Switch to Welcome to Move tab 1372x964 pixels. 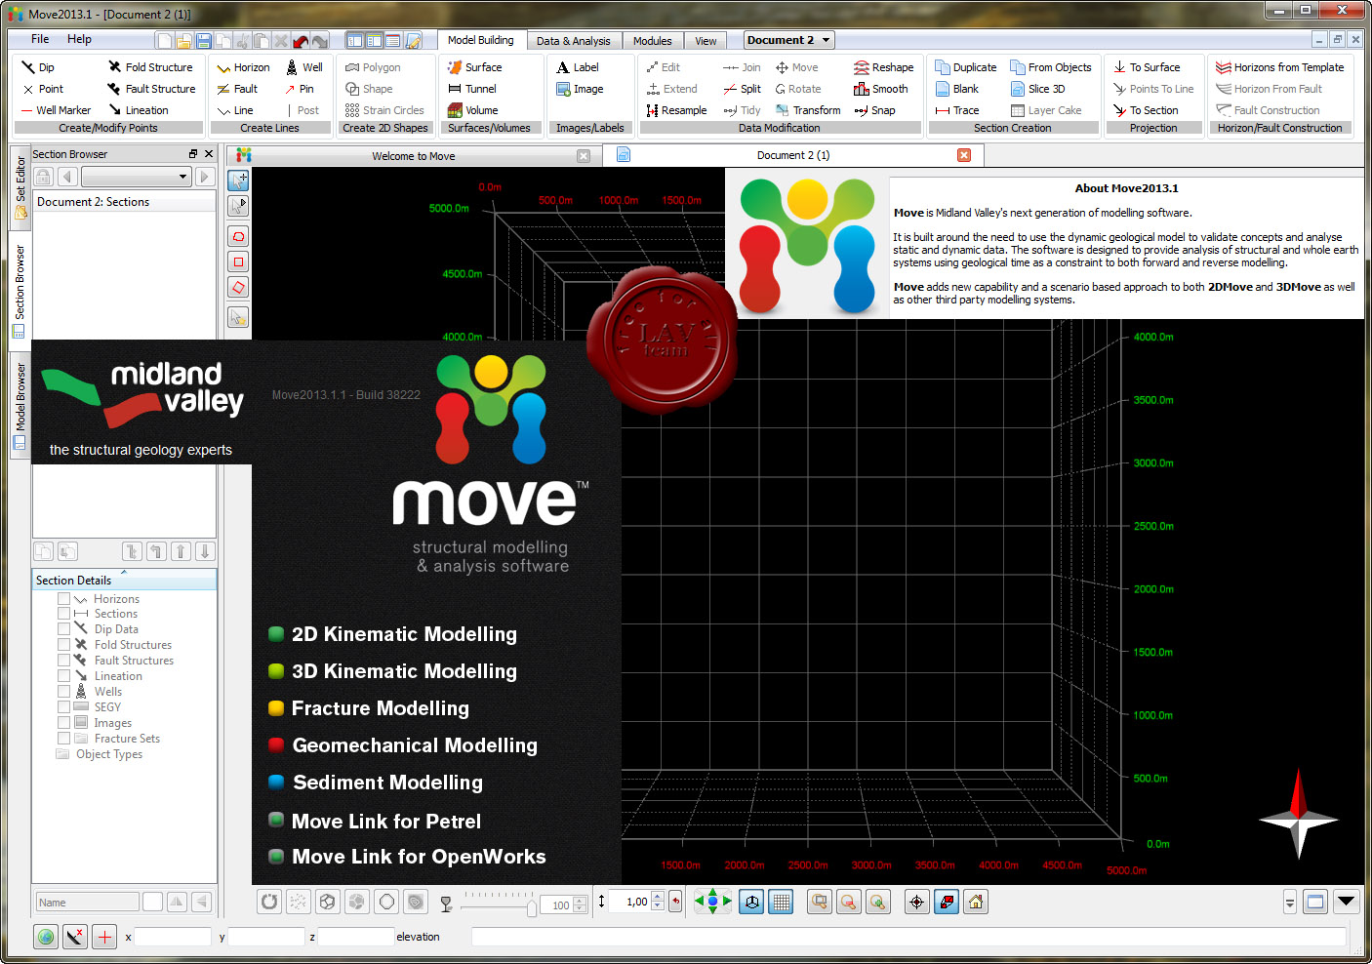[x=414, y=156]
